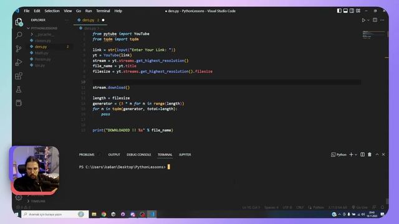Click the Go Live button in status bar
The height and width of the screenshot is (224, 399).
pyautogui.click(x=360, y=207)
